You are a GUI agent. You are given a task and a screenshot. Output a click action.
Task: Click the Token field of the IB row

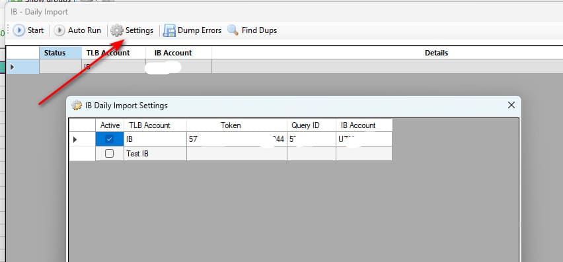coord(237,139)
